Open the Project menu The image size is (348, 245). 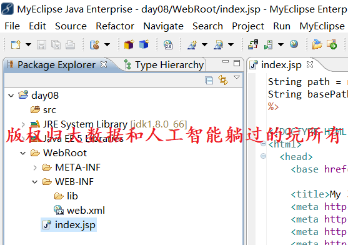pos(248,26)
